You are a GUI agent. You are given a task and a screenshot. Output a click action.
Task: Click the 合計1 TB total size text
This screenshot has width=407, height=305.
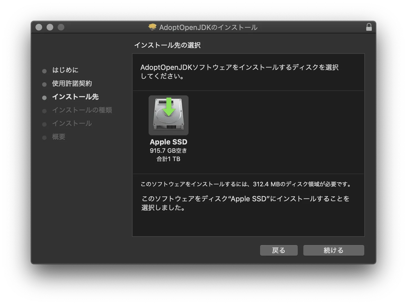pos(169,159)
